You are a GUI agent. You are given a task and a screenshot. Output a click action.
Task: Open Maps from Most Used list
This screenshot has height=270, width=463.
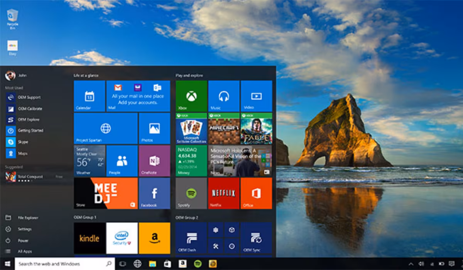click(x=17, y=153)
